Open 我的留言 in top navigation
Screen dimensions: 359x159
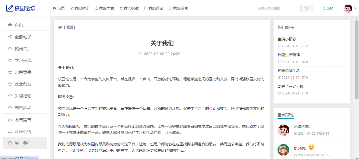click(x=178, y=8)
